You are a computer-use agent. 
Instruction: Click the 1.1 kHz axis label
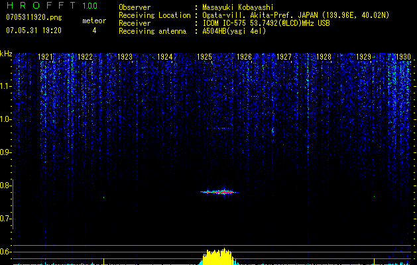pyautogui.click(x=6, y=86)
